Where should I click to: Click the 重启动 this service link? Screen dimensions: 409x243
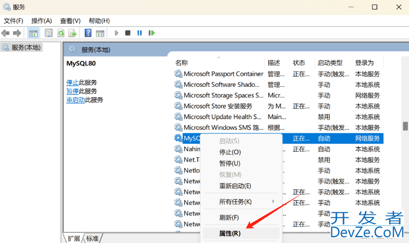76,100
